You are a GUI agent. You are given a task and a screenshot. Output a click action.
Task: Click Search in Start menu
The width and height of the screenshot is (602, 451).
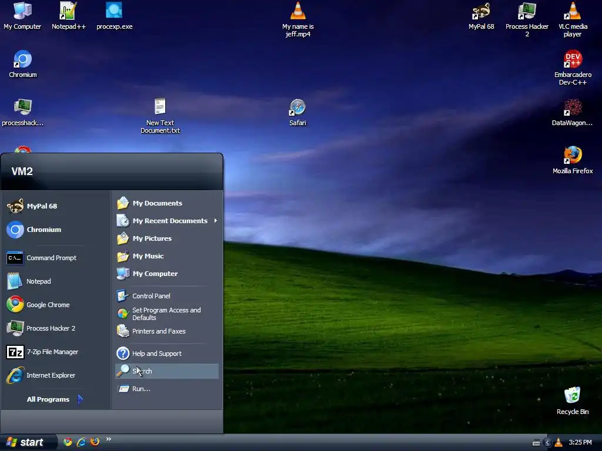(x=168, y=371)
